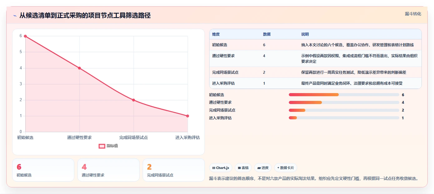Click table value 6 in 数据 column
Image resolution: width=434 pixels, height=194 pixels.
[264, 45]
